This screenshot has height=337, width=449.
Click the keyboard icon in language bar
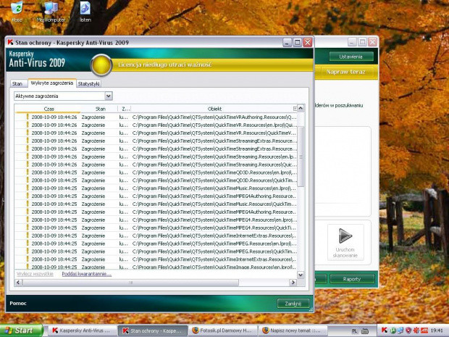365,331
